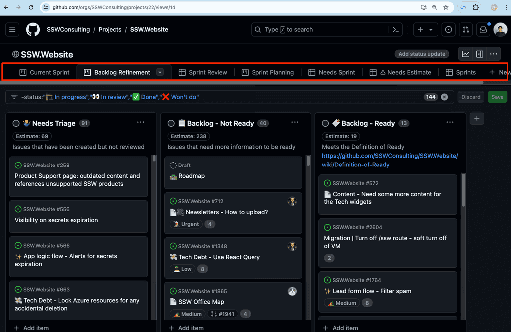Open the Needs Triage column menu
Screen dimensions: 511x332
[140, 122]
